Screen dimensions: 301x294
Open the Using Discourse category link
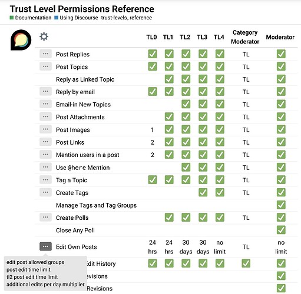pyautogui.click(x=79, y=18)
